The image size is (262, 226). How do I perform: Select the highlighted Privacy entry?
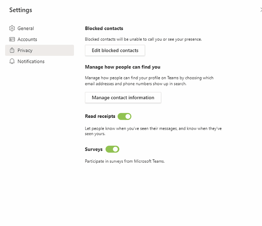25,50
